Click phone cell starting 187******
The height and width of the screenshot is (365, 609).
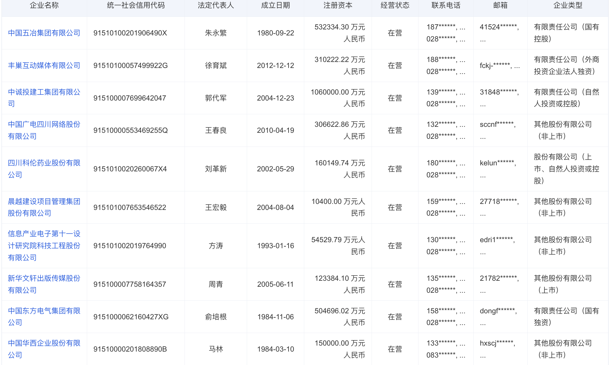tap(446, 33)
